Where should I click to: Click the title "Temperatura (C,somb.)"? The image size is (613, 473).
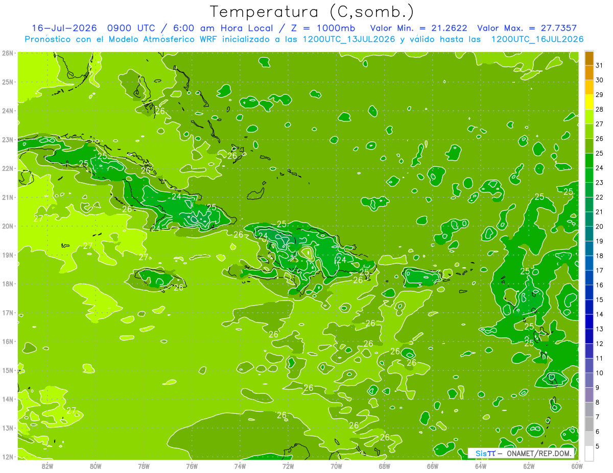(x=312, y=11)
